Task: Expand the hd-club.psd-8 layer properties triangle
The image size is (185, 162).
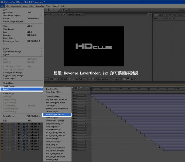Action: 12,129
